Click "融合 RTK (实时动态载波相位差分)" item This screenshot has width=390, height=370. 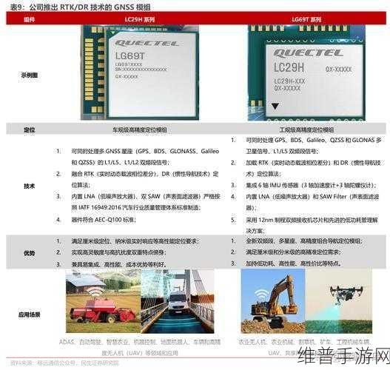coord(145,179)
